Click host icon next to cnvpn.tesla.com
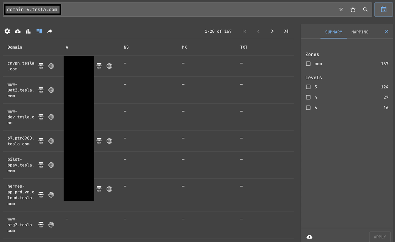Image resolution: width=395 pixels, height=242 pixels. 41,66
